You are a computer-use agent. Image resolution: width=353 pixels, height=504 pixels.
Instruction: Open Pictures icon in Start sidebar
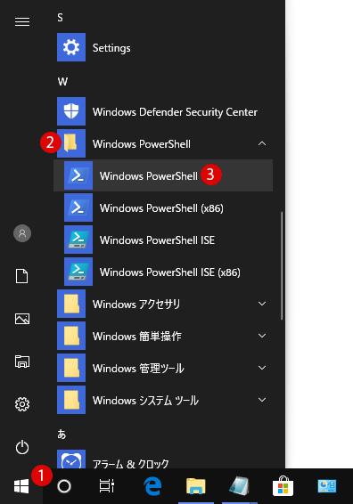pos(22,319)
